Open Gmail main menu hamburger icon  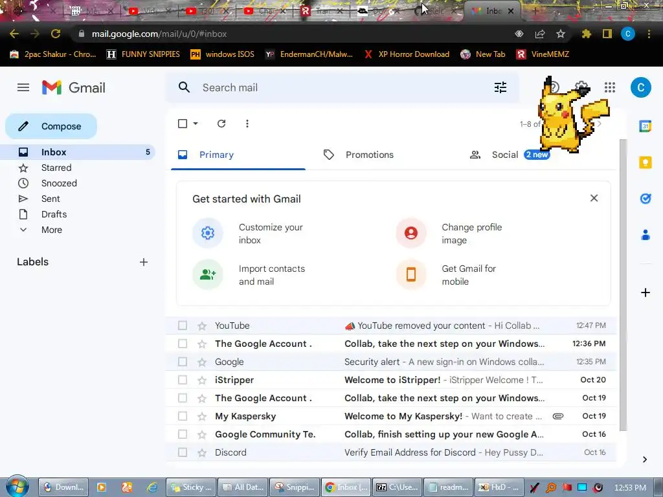(23, 87)
